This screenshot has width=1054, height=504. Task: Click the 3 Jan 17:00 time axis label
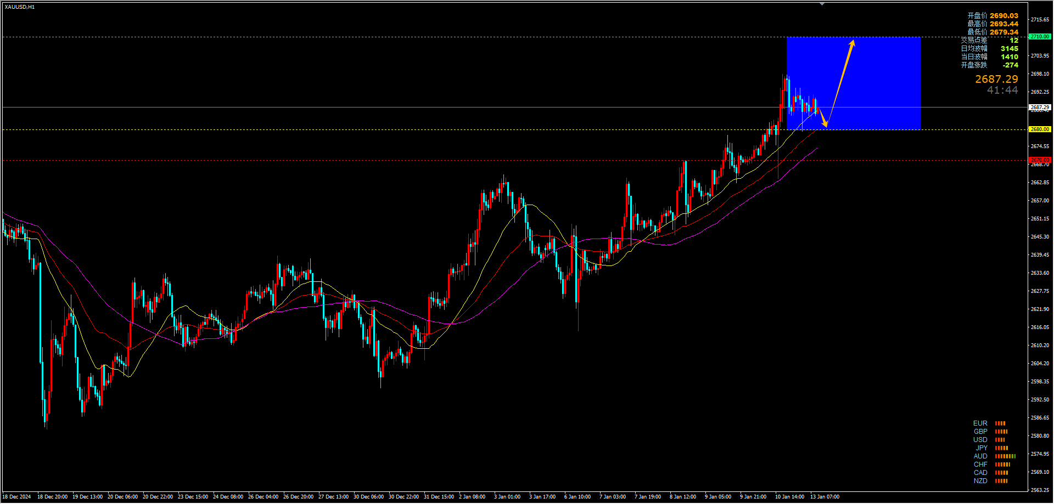tap(542, 497)
